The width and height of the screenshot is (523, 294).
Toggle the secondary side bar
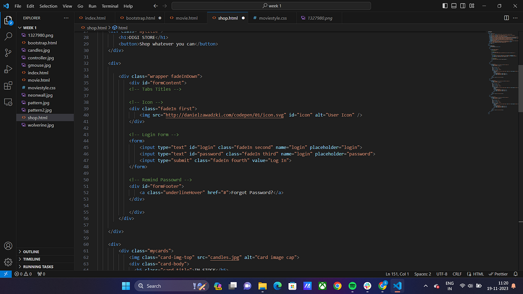(x=462, y=6)
